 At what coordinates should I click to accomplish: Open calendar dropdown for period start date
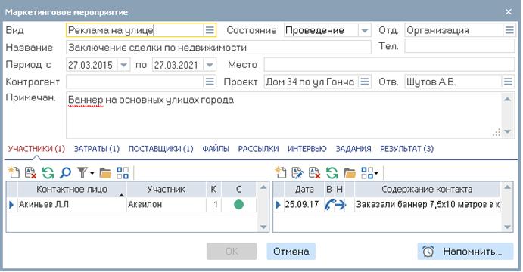(123, 64)
